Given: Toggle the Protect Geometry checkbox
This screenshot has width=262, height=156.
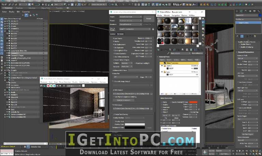Looking at the screenshot, I should (x=114, y=53).
